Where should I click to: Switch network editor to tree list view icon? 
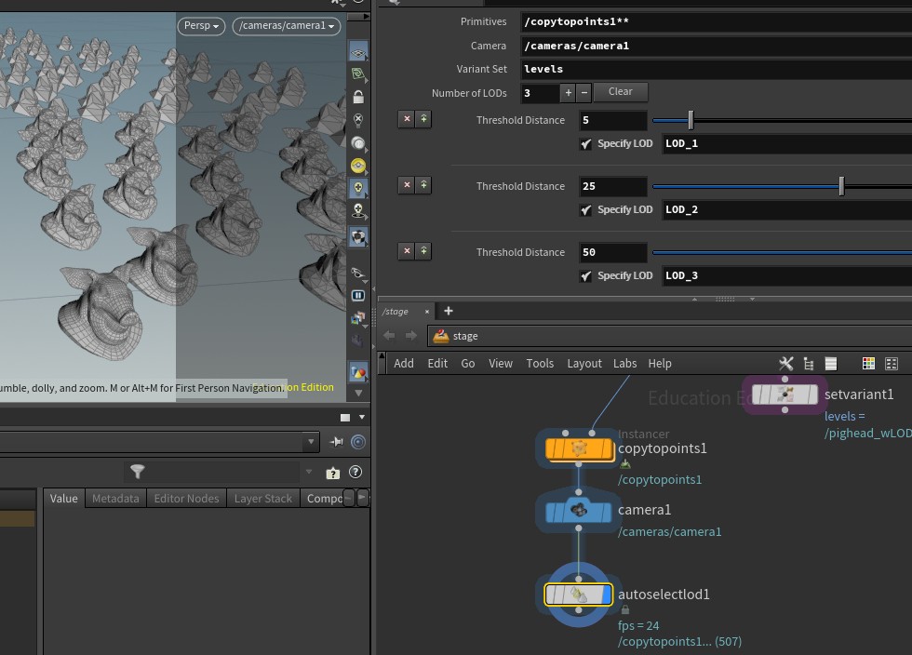(x=808, y=364)
